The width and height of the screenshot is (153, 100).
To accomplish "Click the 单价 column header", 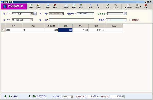I will pyautogui.click(x=80, y=26).
